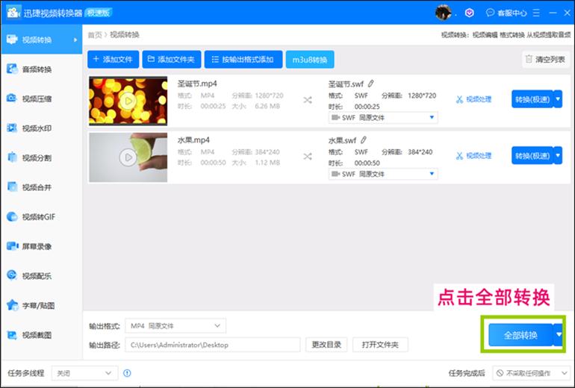This screenshot has width=575, height=388.
Task: Click the purple VIP shield icon
Action: pos(470,13)
